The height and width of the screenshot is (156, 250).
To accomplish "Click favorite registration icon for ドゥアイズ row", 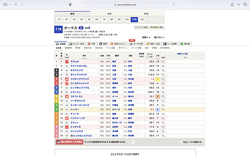I will [x=163, y=127].
